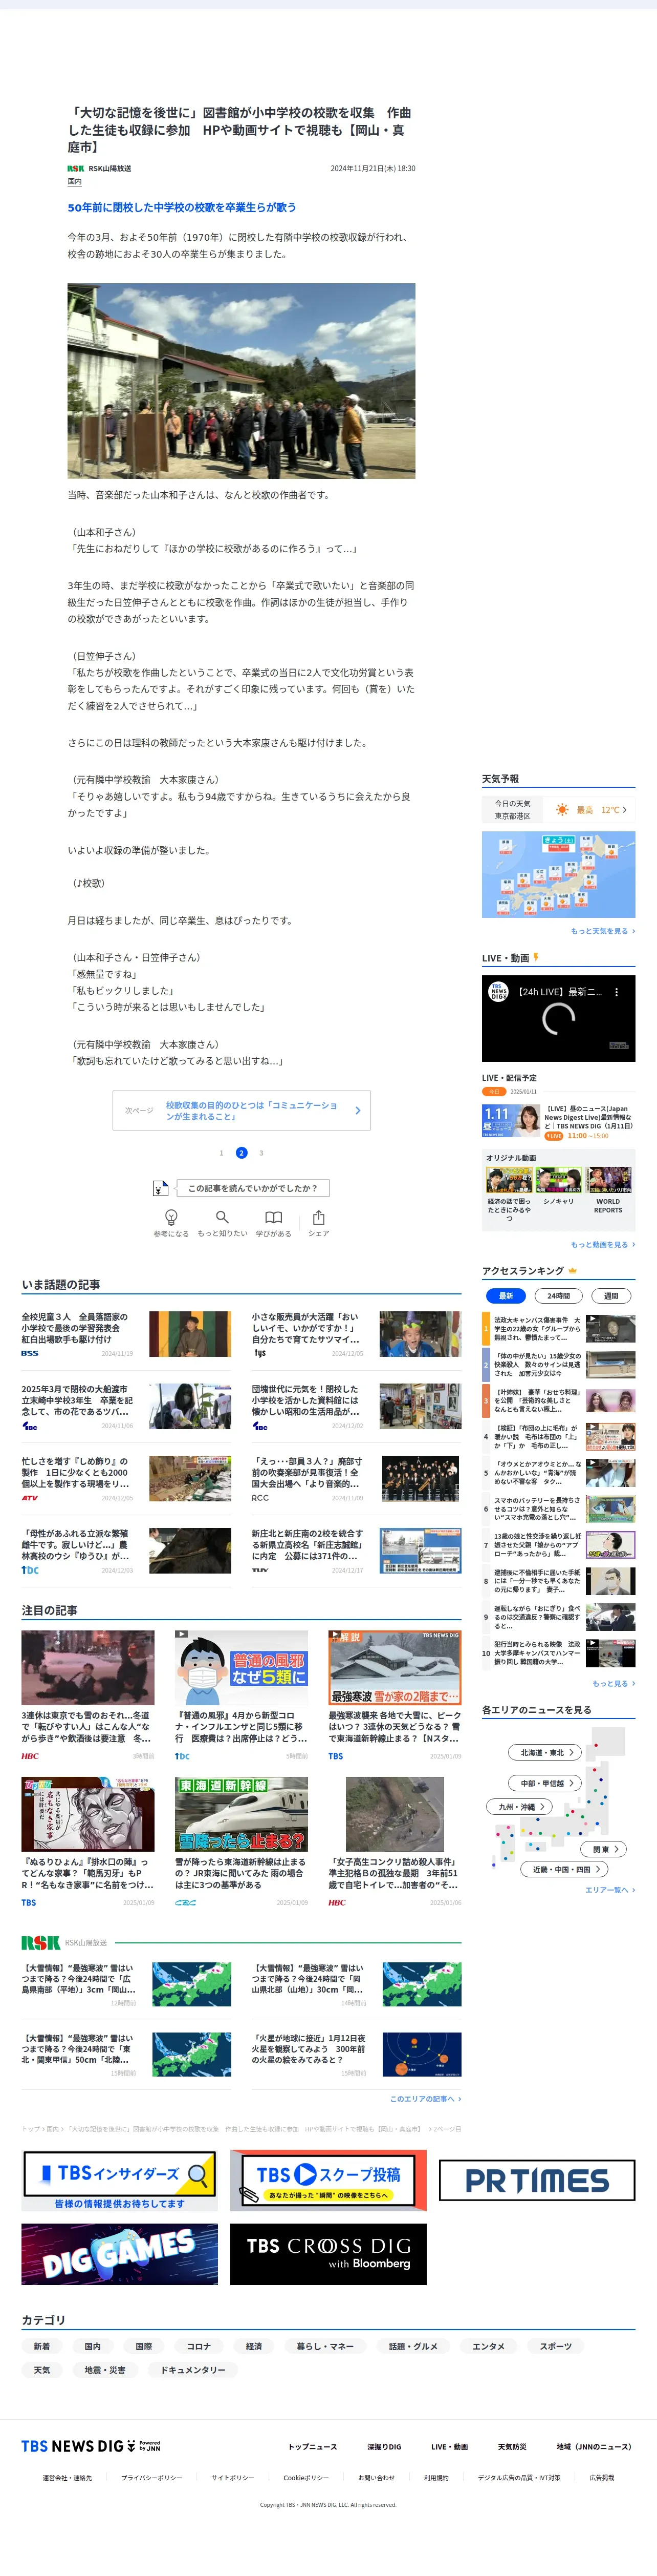This screenshot has height=2576, width=657.
Task: Click the large RSK logo in the area news section
Action: click(41, 1942)
